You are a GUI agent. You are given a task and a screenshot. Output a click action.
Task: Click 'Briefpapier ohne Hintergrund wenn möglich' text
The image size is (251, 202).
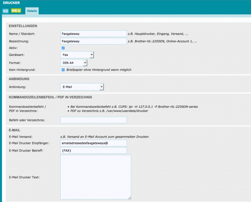(x=99, y=70)
